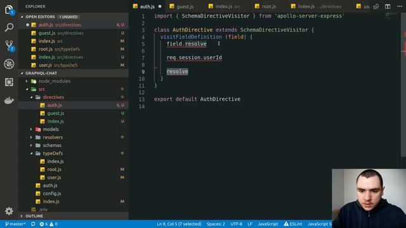
Task: Open the editor More Actions ellipsis
Action: (x=400, y=6)
